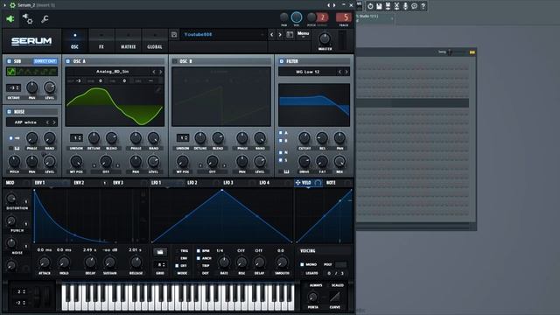This screenshot has width=560, height=315.
Task: Open the LFO shape folder icon above Grid
Action: click(160, 252)
